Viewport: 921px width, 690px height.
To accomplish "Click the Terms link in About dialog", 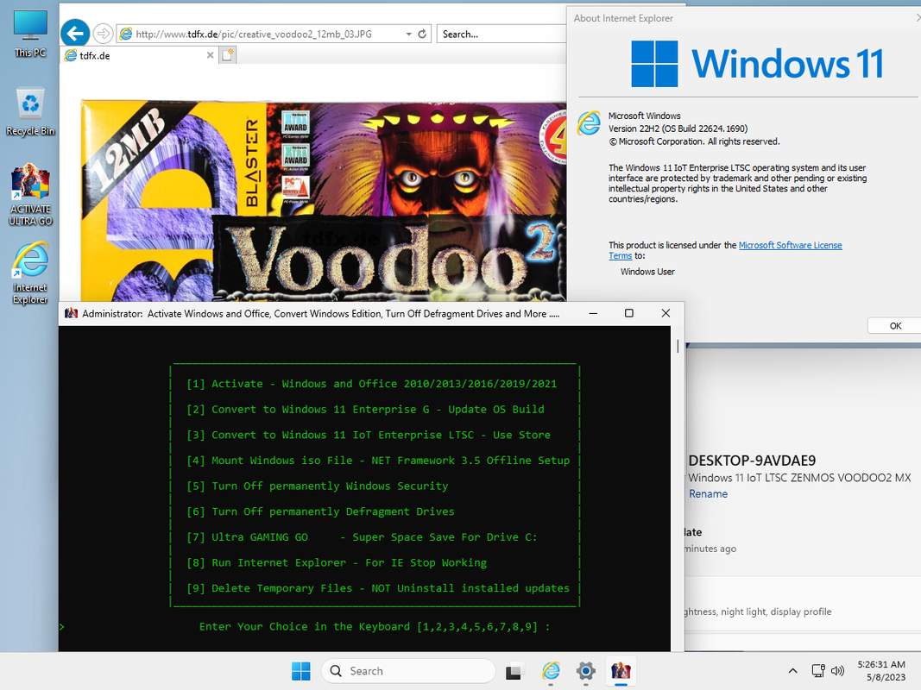I will coord(620,256).
